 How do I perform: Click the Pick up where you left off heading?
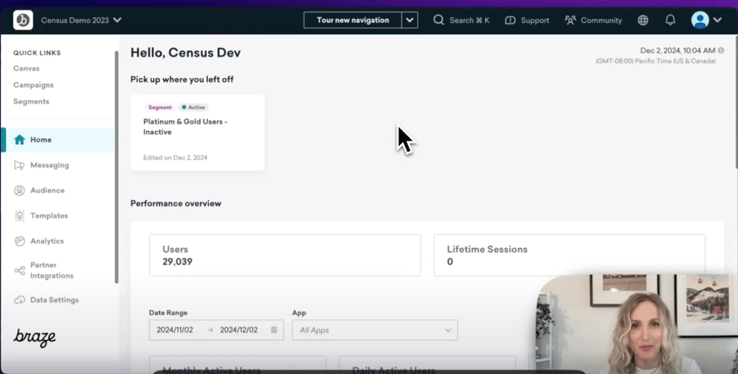point(182,80)
